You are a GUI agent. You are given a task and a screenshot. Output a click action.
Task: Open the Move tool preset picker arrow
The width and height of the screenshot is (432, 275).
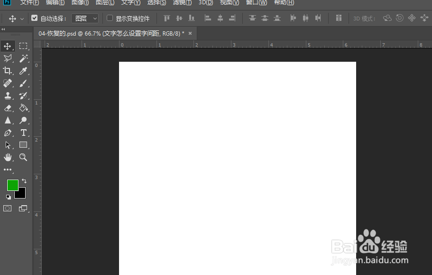[22, 19]
